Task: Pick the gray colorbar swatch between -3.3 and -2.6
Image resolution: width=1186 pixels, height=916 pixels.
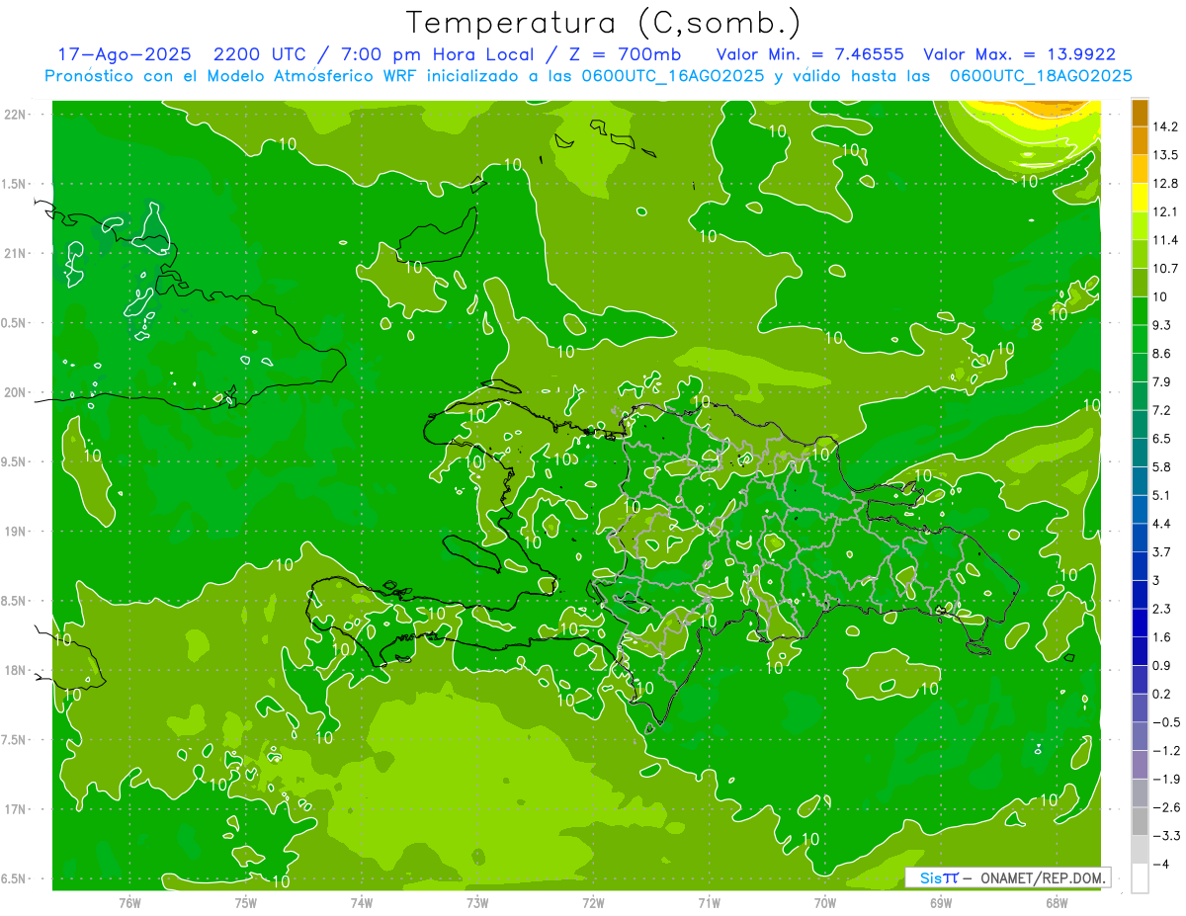Action: coord(1140,821)
